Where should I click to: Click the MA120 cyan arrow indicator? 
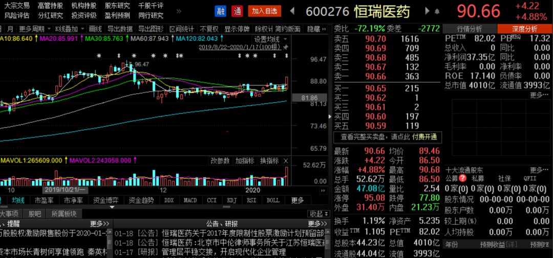coord(221,38)
